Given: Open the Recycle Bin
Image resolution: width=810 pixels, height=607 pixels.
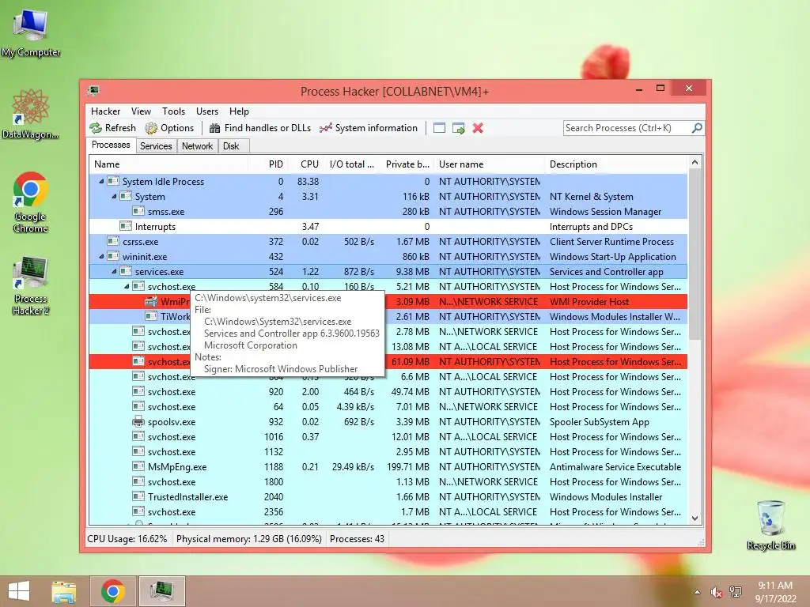Looking at the screenshot, I should coord(771,525).
